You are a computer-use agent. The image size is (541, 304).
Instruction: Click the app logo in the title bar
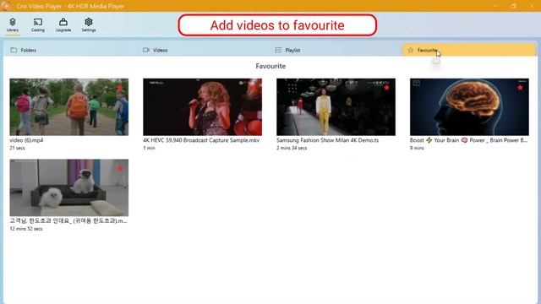coord(6,6)
